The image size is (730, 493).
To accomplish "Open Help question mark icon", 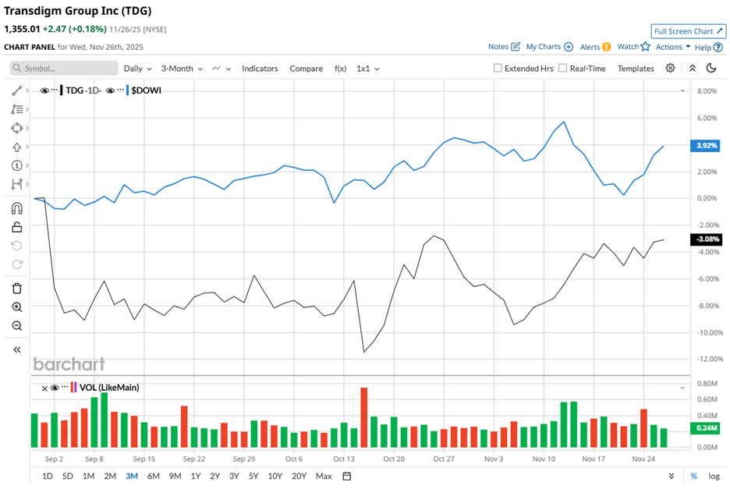I will [x=718, y=47].
